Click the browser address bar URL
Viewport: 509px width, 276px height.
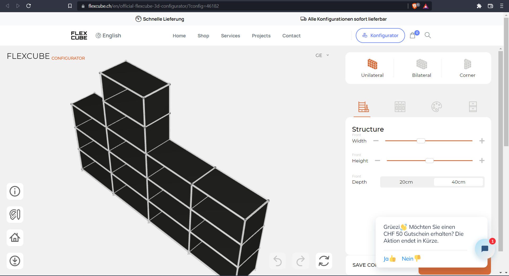click(154, 6)
